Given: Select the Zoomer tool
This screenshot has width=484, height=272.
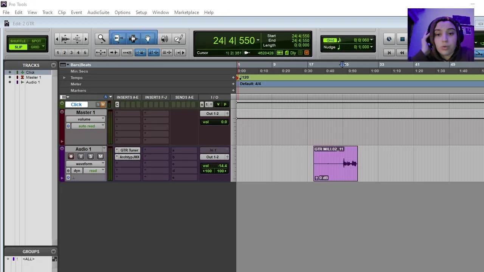Looking at the screenshot, I should 101,39.
